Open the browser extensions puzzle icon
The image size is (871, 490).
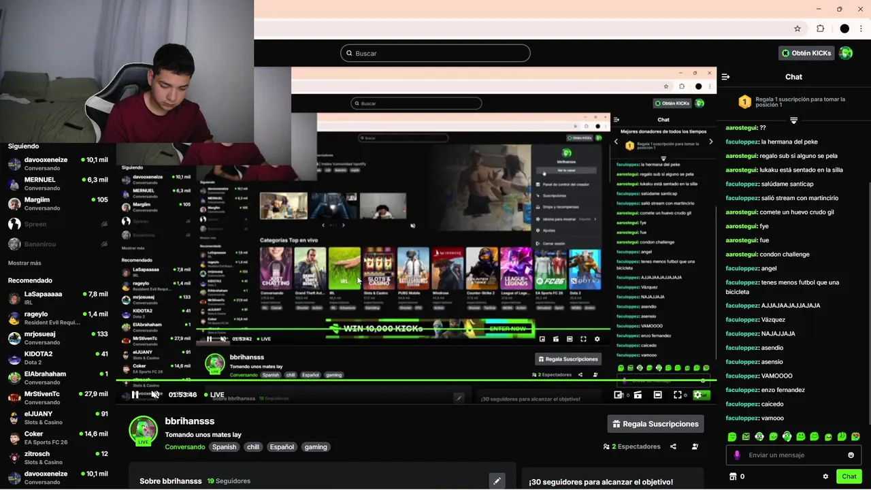pos(820,29)
